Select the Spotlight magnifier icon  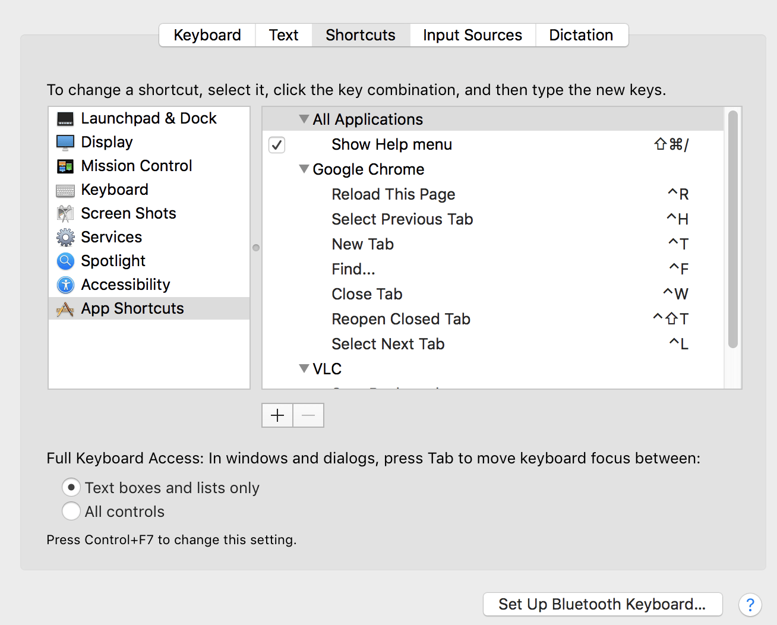pos(65,261)
